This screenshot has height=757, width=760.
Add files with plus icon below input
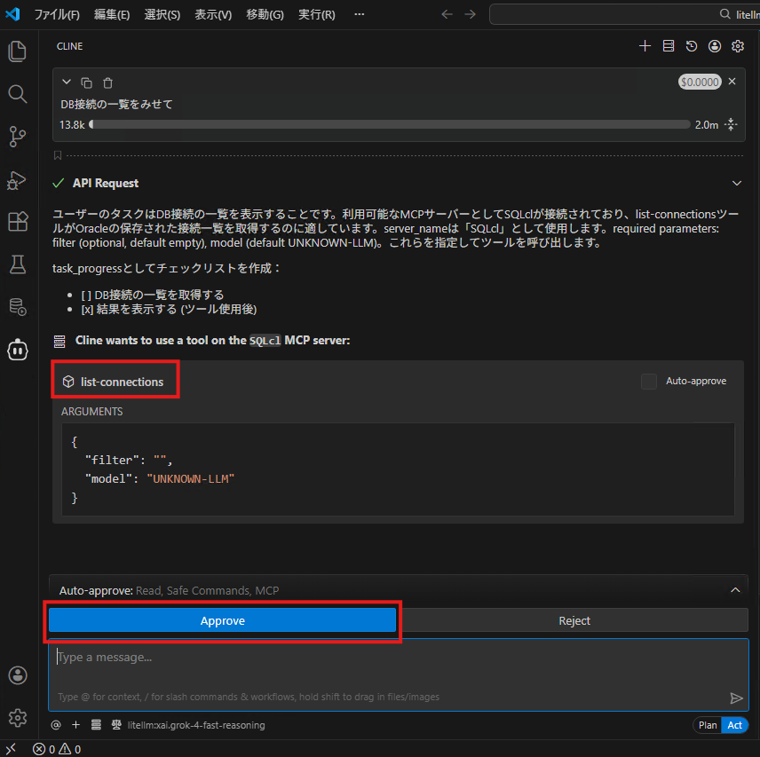[x=75, y=724]
